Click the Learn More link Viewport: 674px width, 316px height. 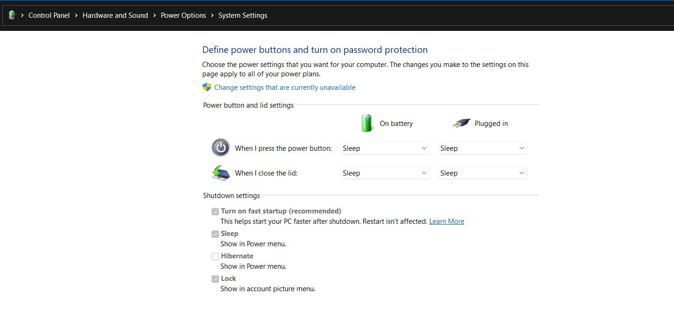click(x=447, y=221)
